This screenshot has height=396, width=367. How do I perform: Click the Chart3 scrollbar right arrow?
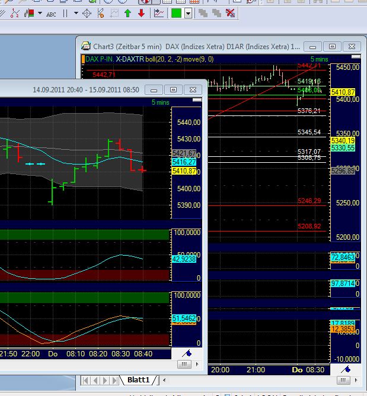[356, 380]
